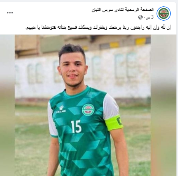Image resolution: width=178 pixels, height=176 pixels.
Task: Click the club crest on the jersey
Action: (x=88, y=110)
